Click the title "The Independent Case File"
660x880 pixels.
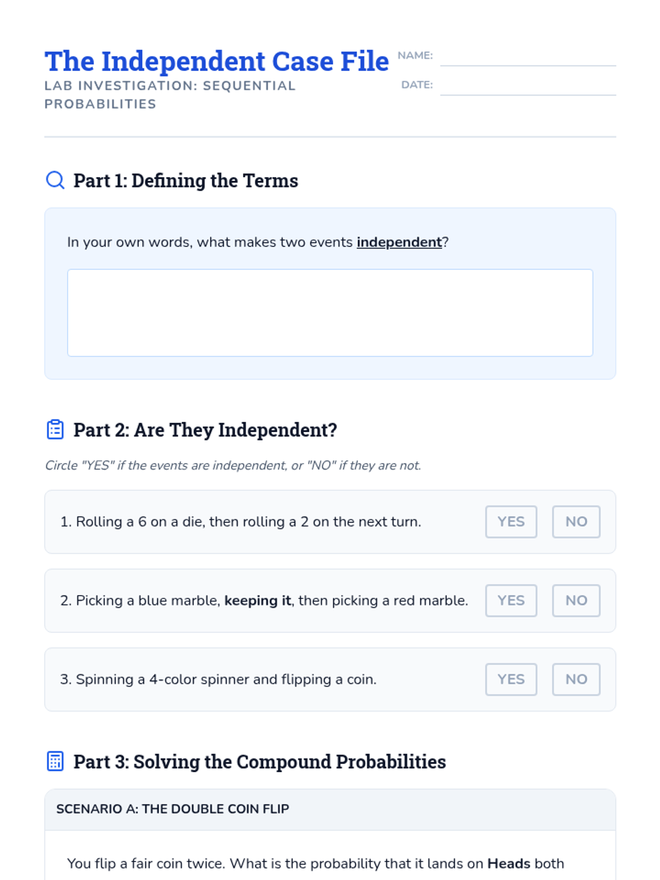(x=217, y=61)
